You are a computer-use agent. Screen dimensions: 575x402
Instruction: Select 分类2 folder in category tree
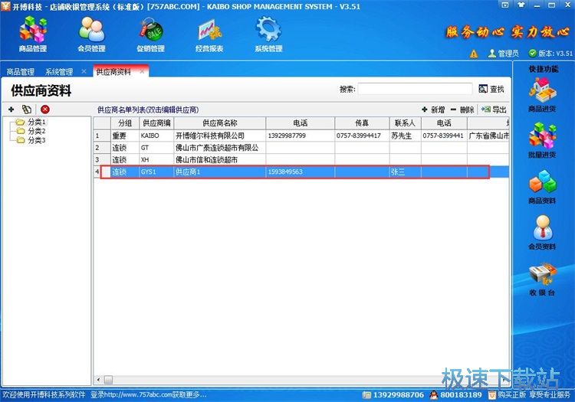click(x=36, y=131)
